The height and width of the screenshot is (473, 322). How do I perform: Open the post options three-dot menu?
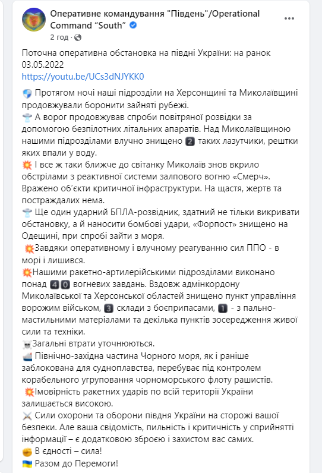tap(289, 18)
